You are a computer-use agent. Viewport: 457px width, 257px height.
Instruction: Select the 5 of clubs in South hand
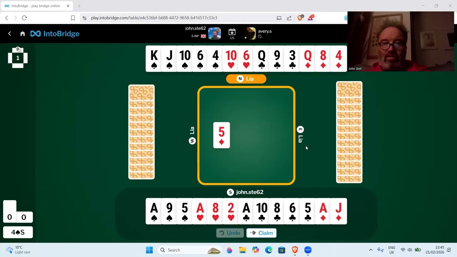click(x=307, y=211)
